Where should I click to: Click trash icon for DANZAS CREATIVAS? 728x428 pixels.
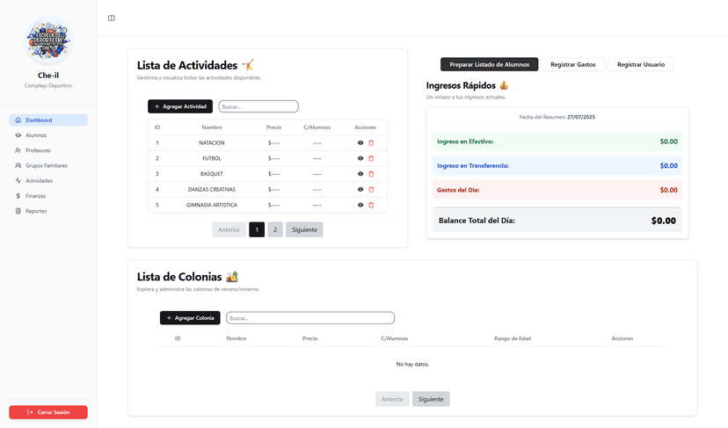pos(371,189)
